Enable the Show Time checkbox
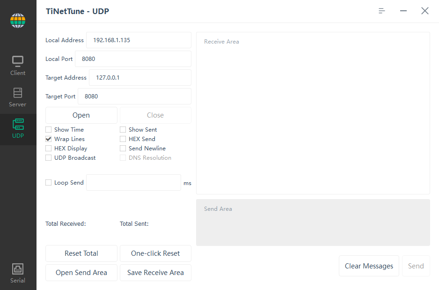Screen dimensions: 439x290 (48, 129)
